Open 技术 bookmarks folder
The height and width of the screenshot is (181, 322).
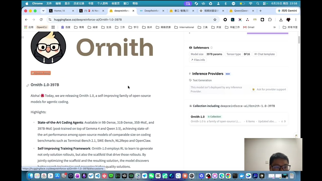coord(147,27)
